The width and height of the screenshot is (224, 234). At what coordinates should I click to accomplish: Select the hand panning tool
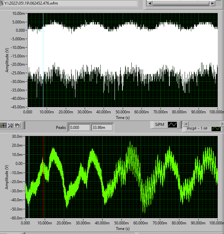click(17, 125)
